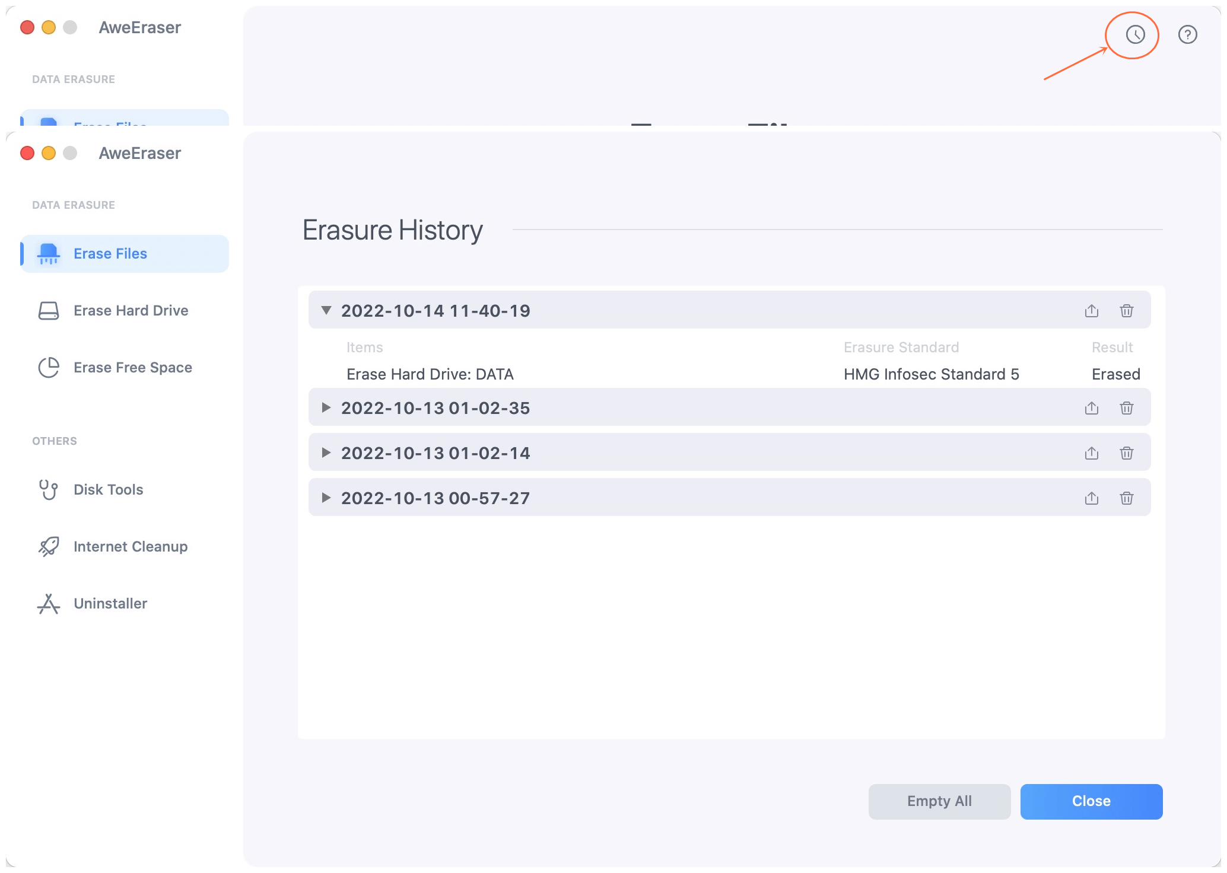Select the Erase Free Space pie icon
This screenshot has height=873, width=1227.
(49, 367)
